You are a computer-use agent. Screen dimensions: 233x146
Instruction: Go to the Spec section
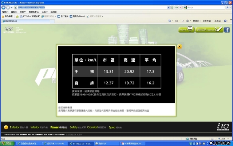coord(115,127)
